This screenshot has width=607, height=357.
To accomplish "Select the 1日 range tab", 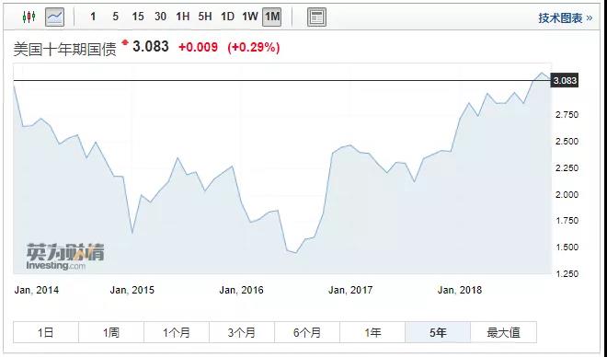I will coord(46,332).
